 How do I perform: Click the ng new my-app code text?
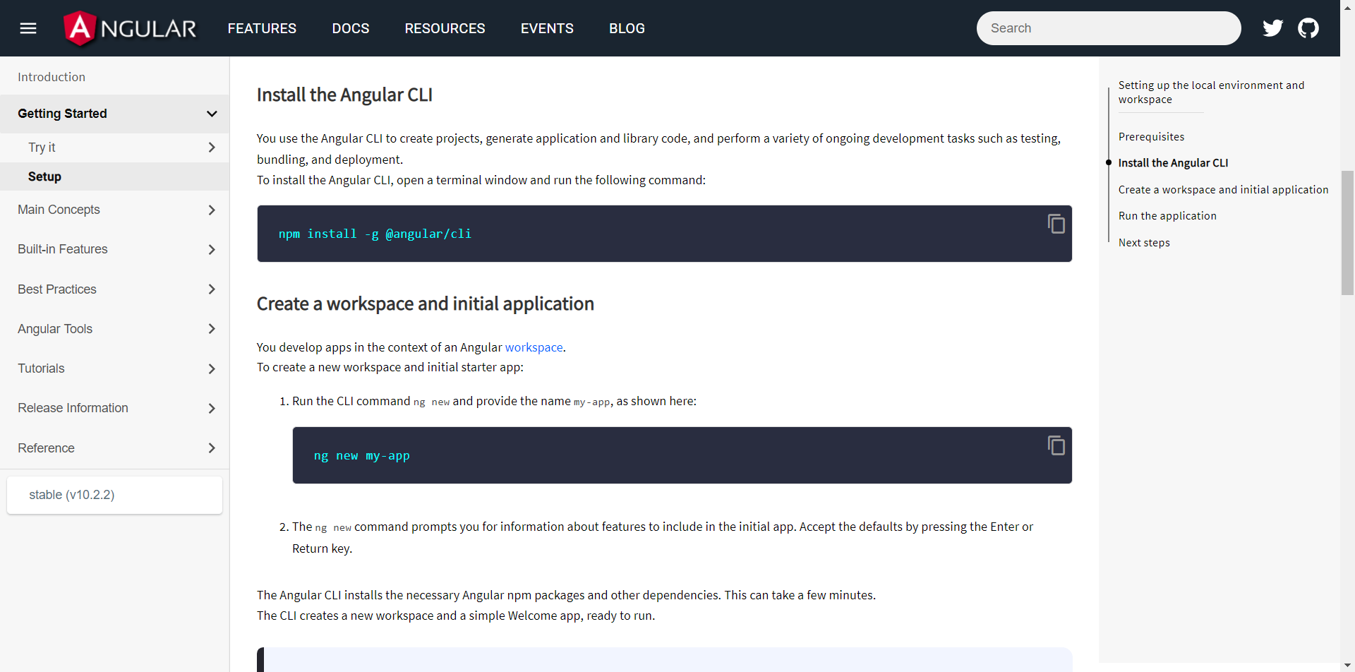point(361,456)
